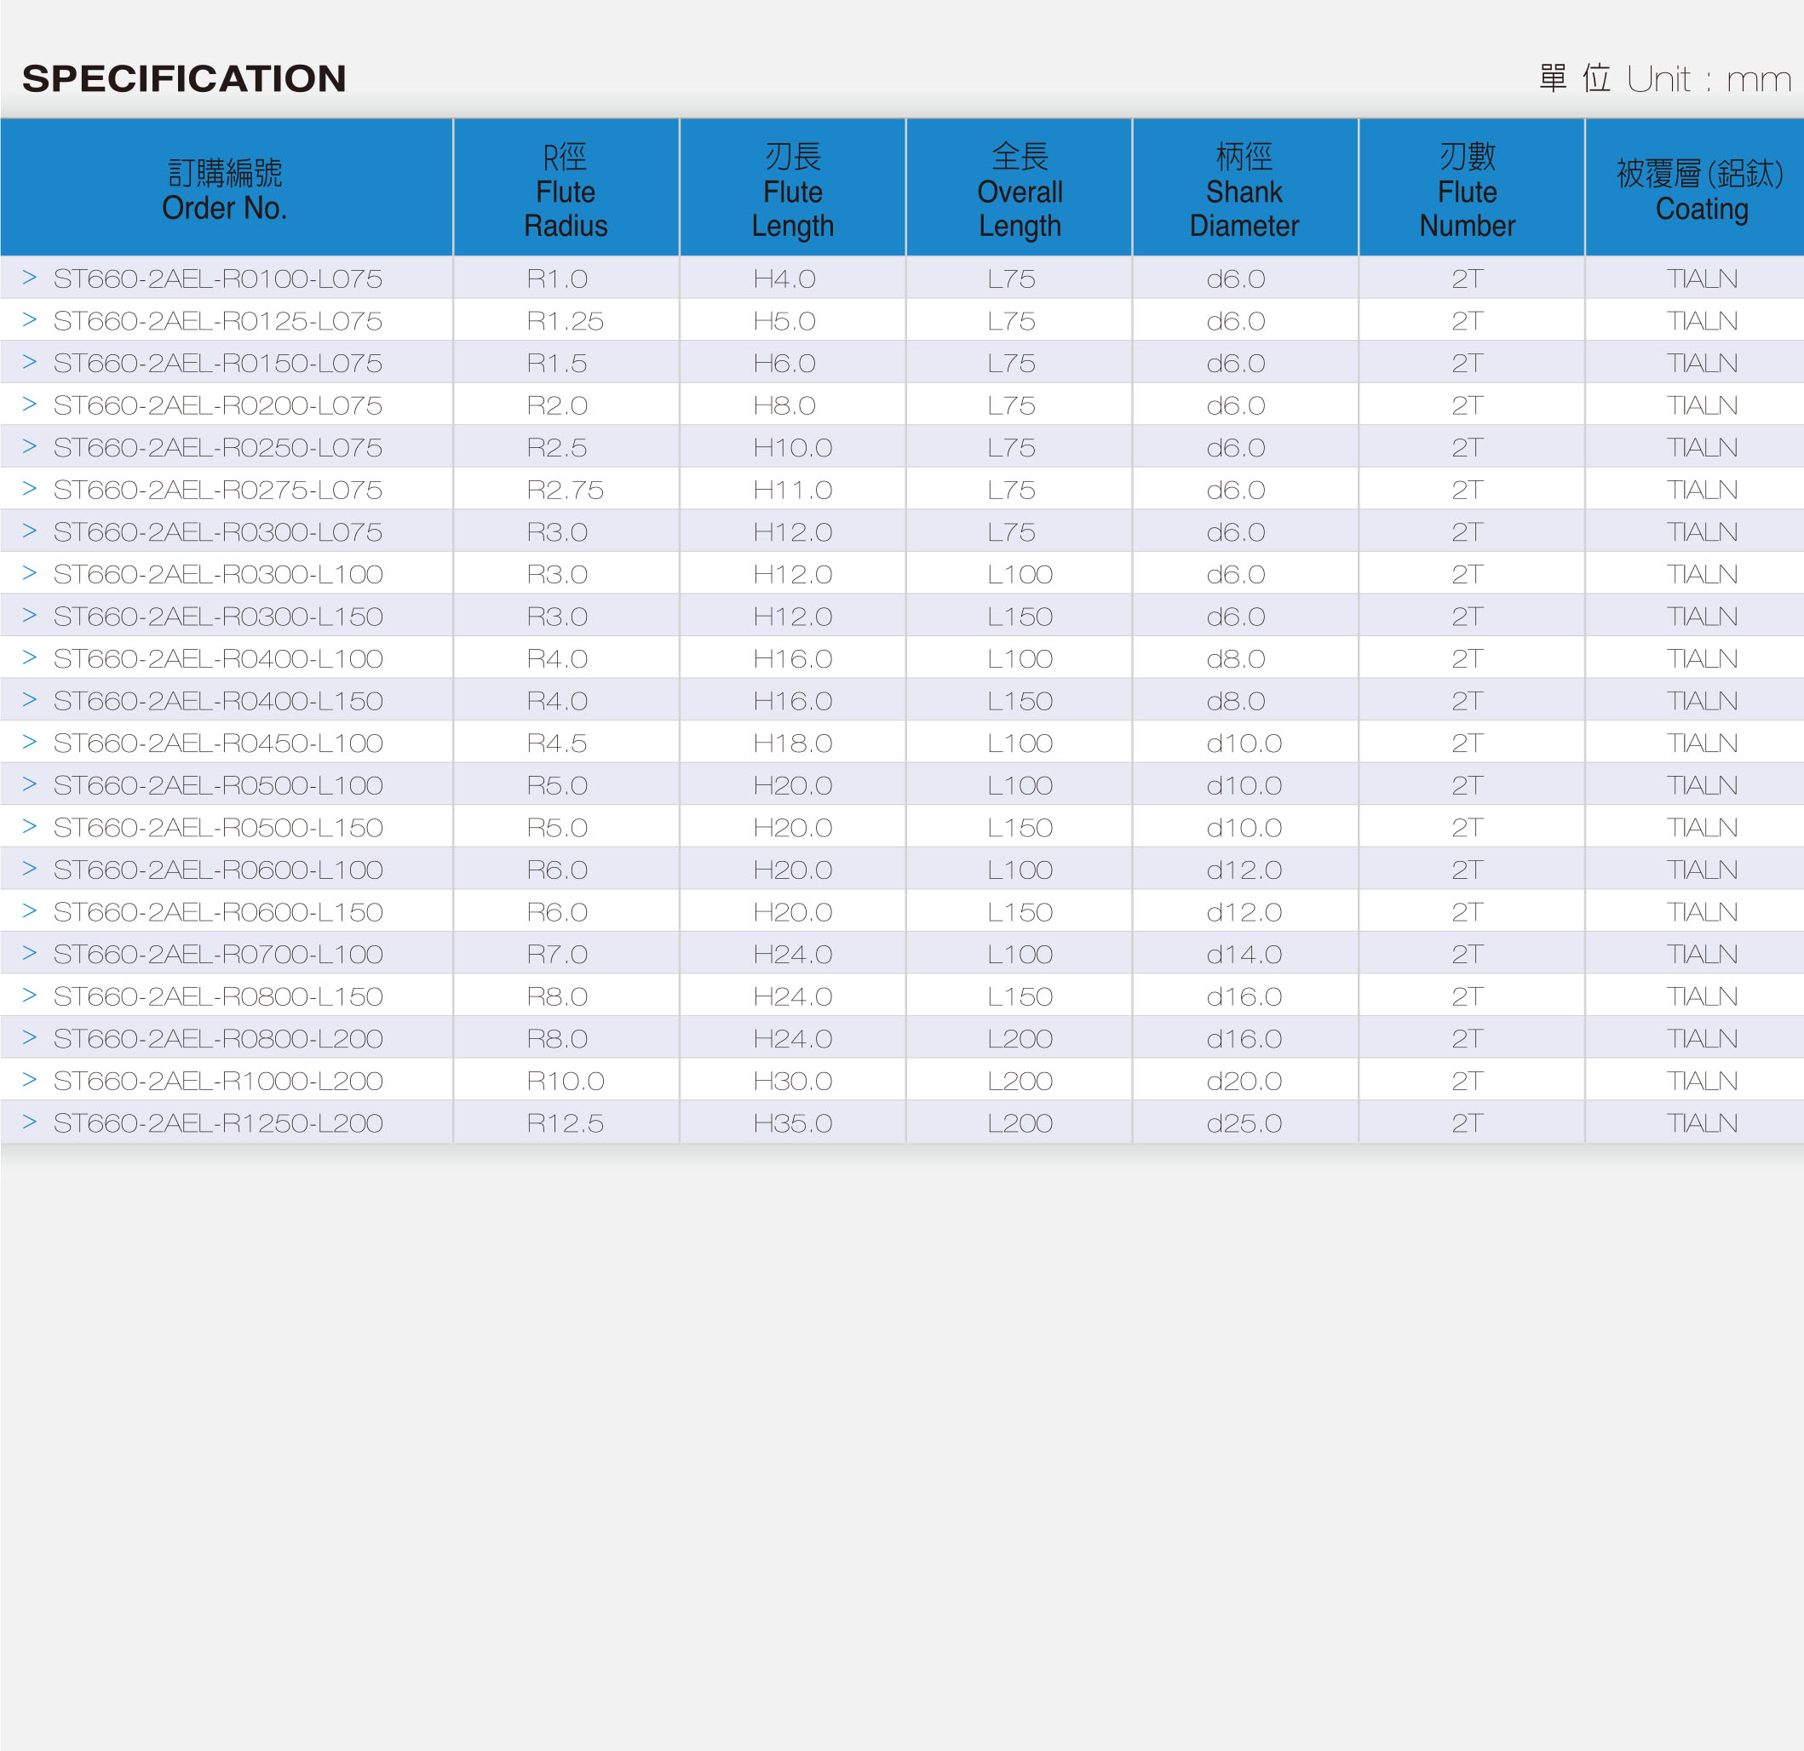Click the arrow beside ST660-2AEL-R0500-L150
This screenshot has width=1804, height=1751.
(x=30, y=827)
